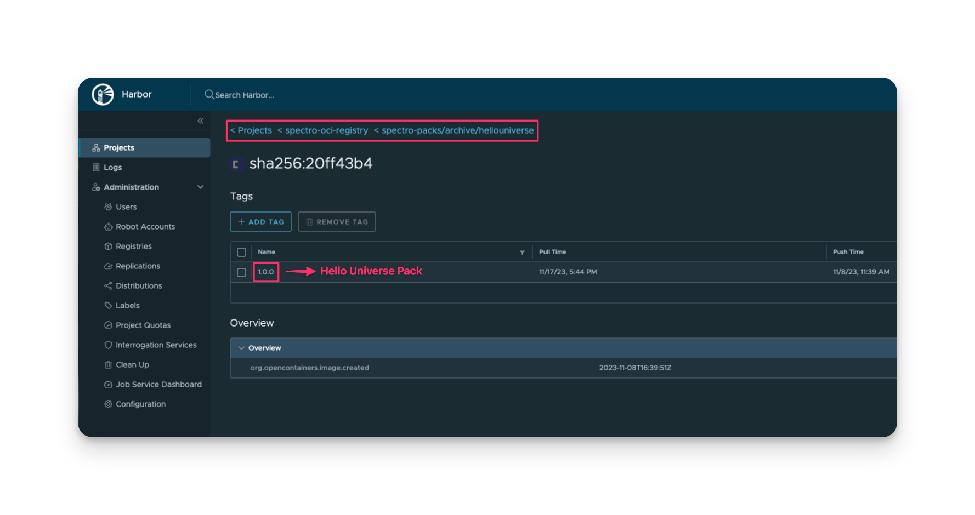Collapse the Administration menu chevron
Viewport: 975px width, 515px height.
pyautogui.click(x=200, y=187)
